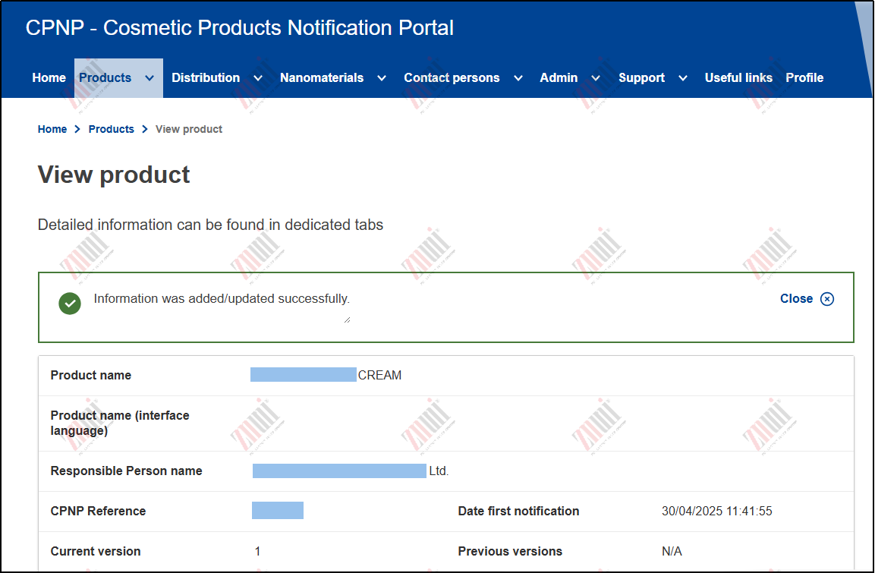Open the Admin menu
Viewport: 875px width, 573px height.
tap(559, 77)
